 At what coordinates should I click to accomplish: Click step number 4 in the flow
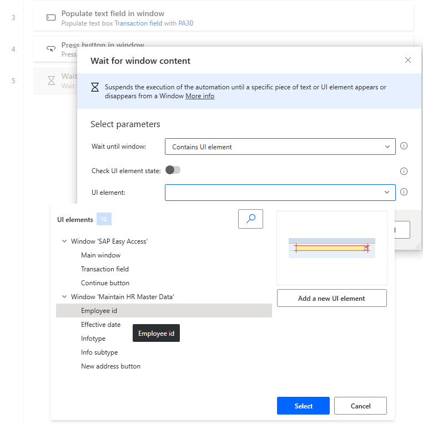coord(13,49)
